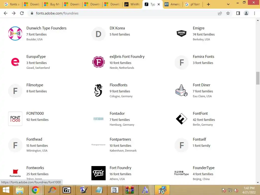Image resolution: width=260 pixels, height=195 pixels.
Task: Click the EuropaType red e logo
Action: tap(15, 62)
